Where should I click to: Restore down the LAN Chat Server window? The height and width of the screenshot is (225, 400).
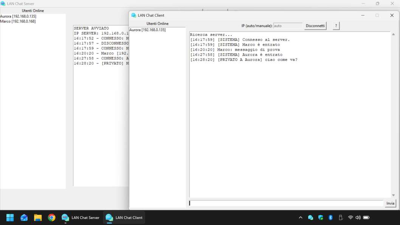coord(378,3)
